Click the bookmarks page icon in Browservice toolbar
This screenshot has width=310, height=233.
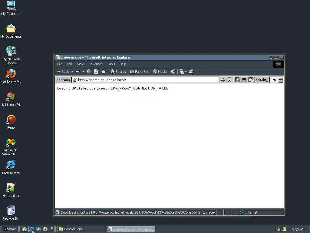pyautogui.click(x=237, y=80)
